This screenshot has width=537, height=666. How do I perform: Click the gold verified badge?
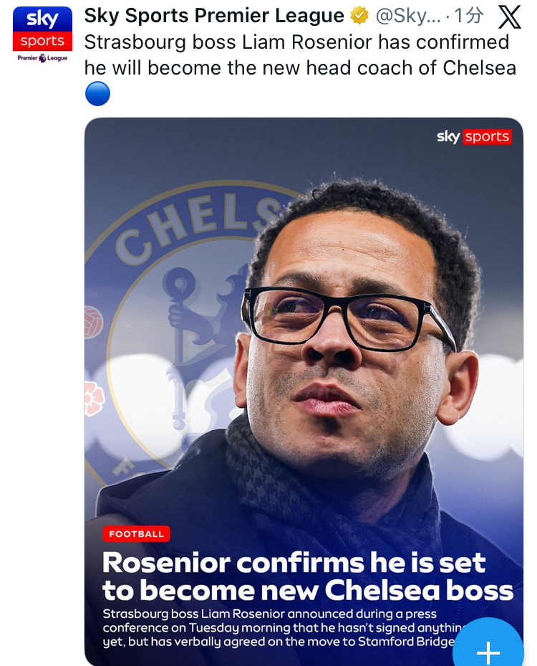359,16
